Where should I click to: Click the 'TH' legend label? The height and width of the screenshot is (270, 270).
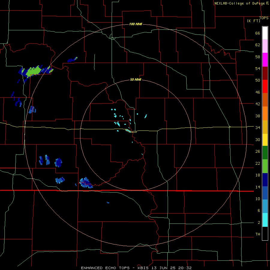pos(258,234)
